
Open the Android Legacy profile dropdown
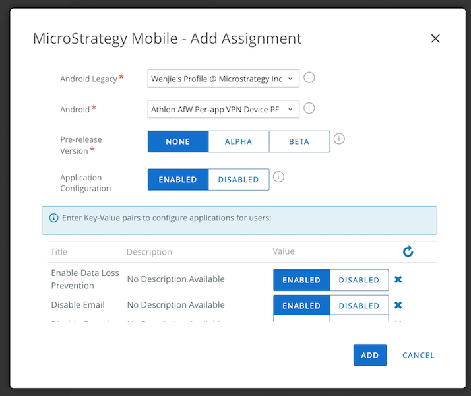223,79
